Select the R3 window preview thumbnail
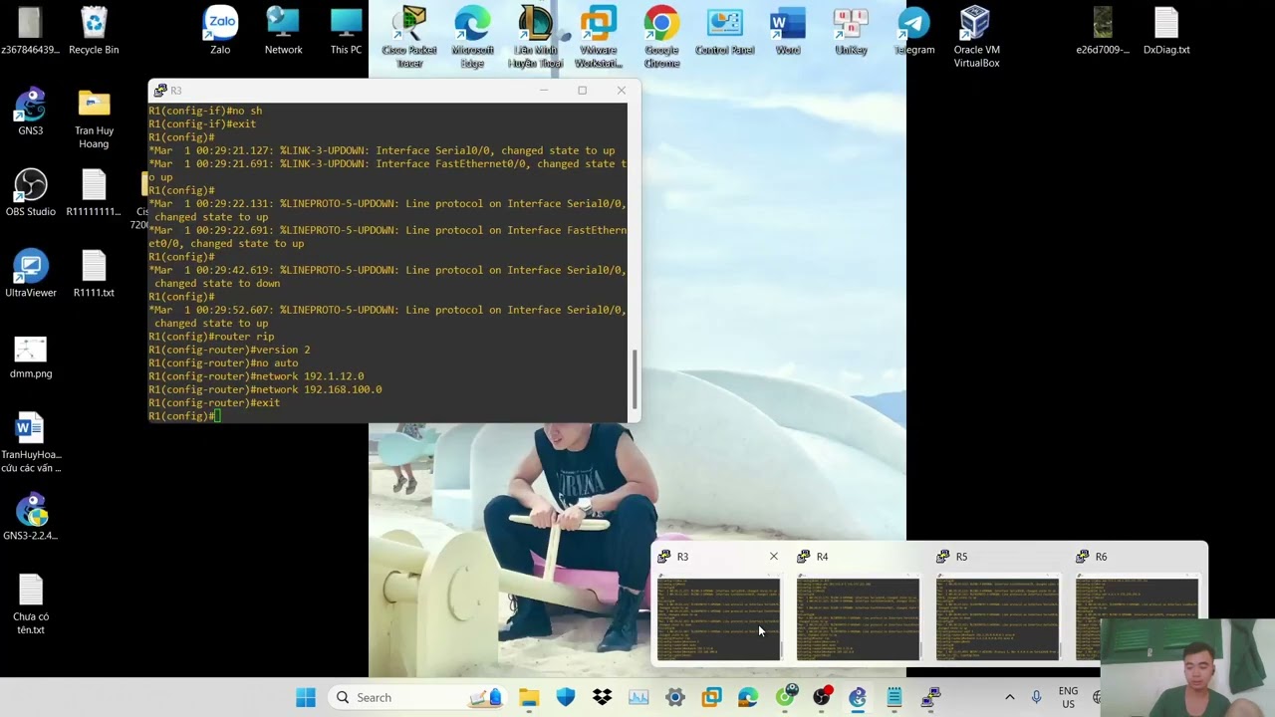This screenshot has width=1275, height=717. click(718, 618)
